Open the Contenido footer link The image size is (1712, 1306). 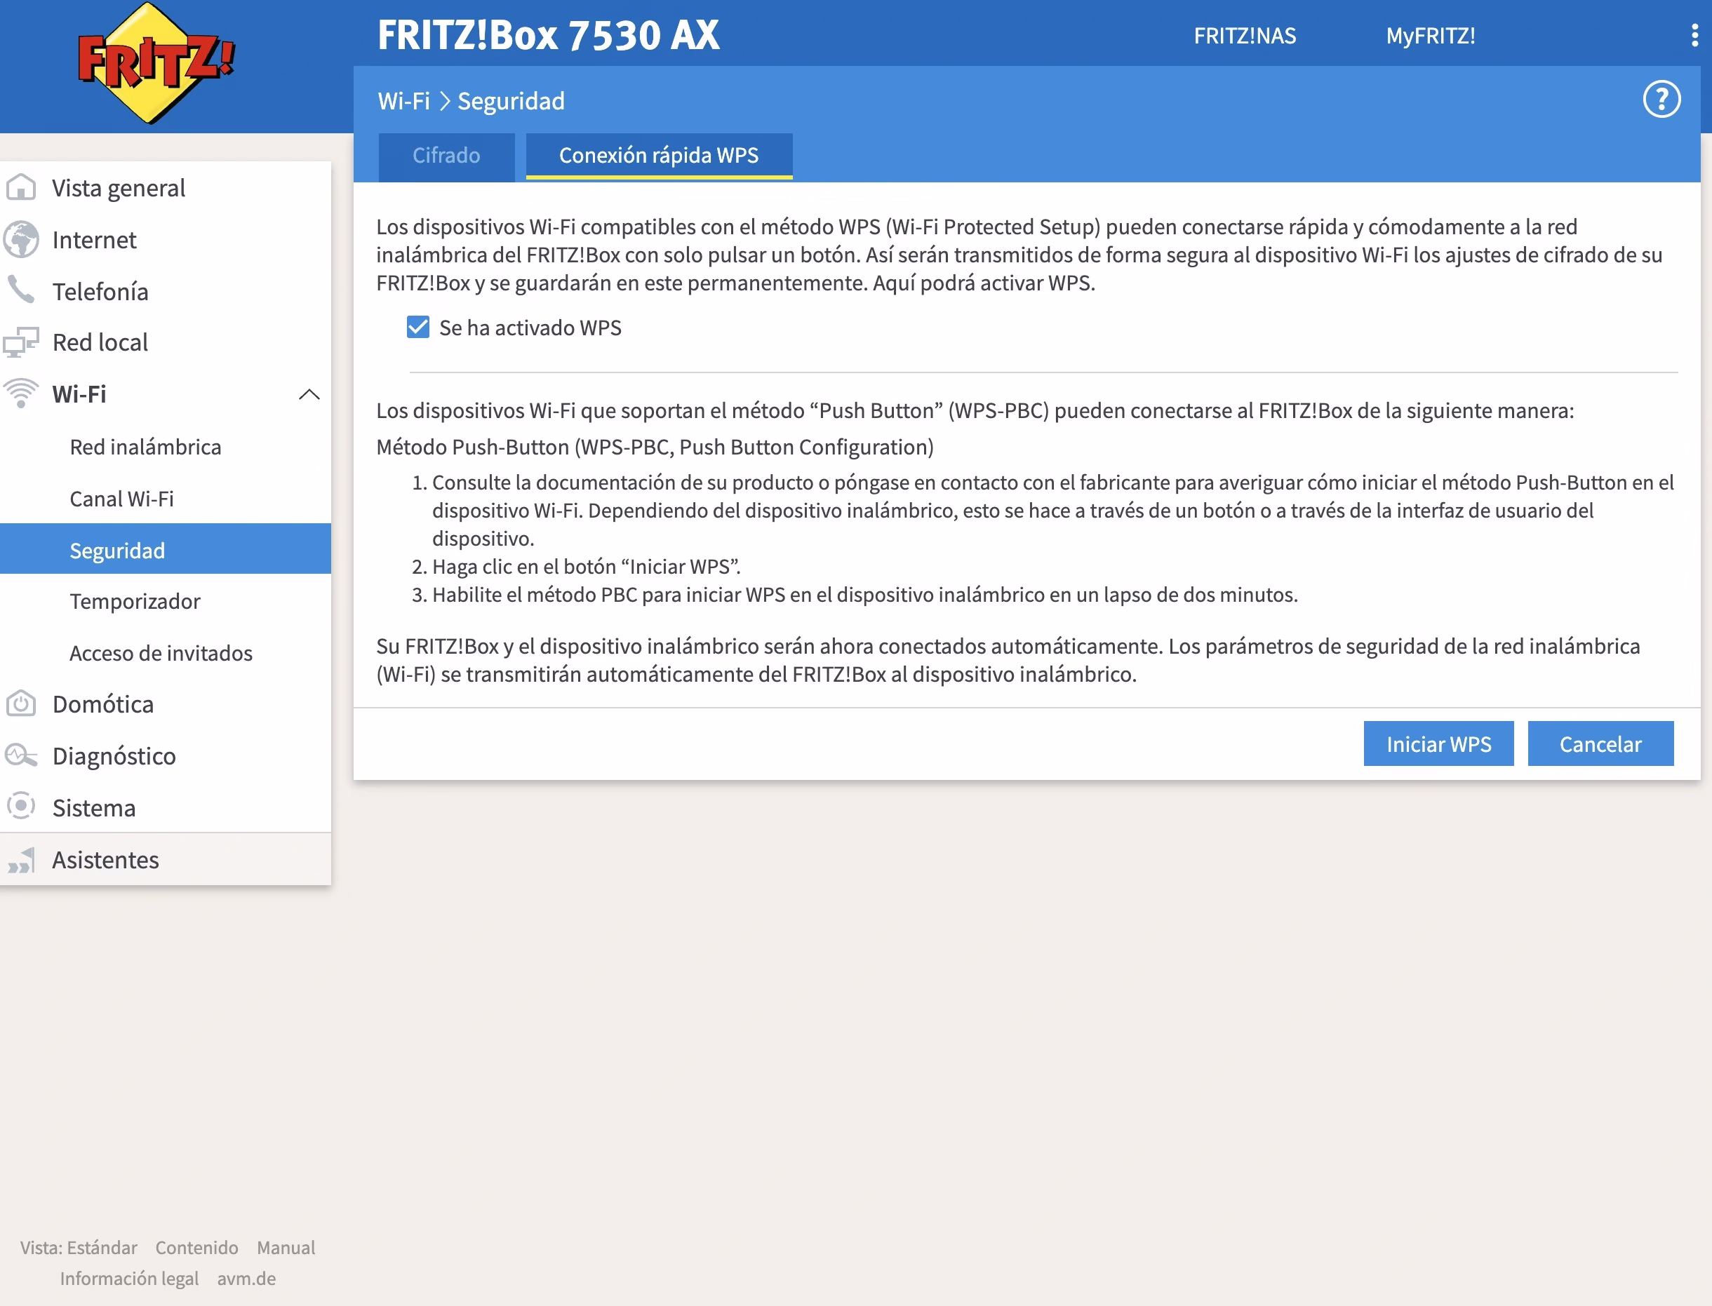(x=196, y=1247)
